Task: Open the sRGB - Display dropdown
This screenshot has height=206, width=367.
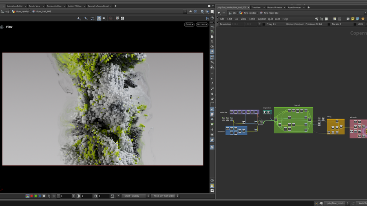Action: [x=135, y=196]
